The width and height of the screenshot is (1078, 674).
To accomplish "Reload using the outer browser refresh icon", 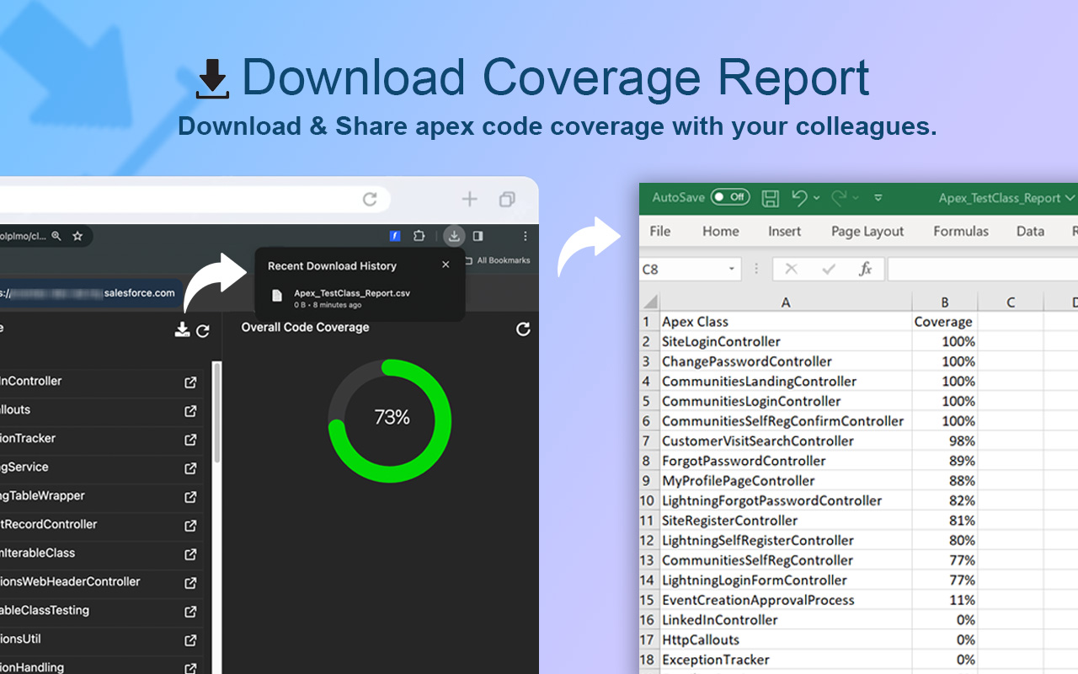I will [x=370, y=200].
